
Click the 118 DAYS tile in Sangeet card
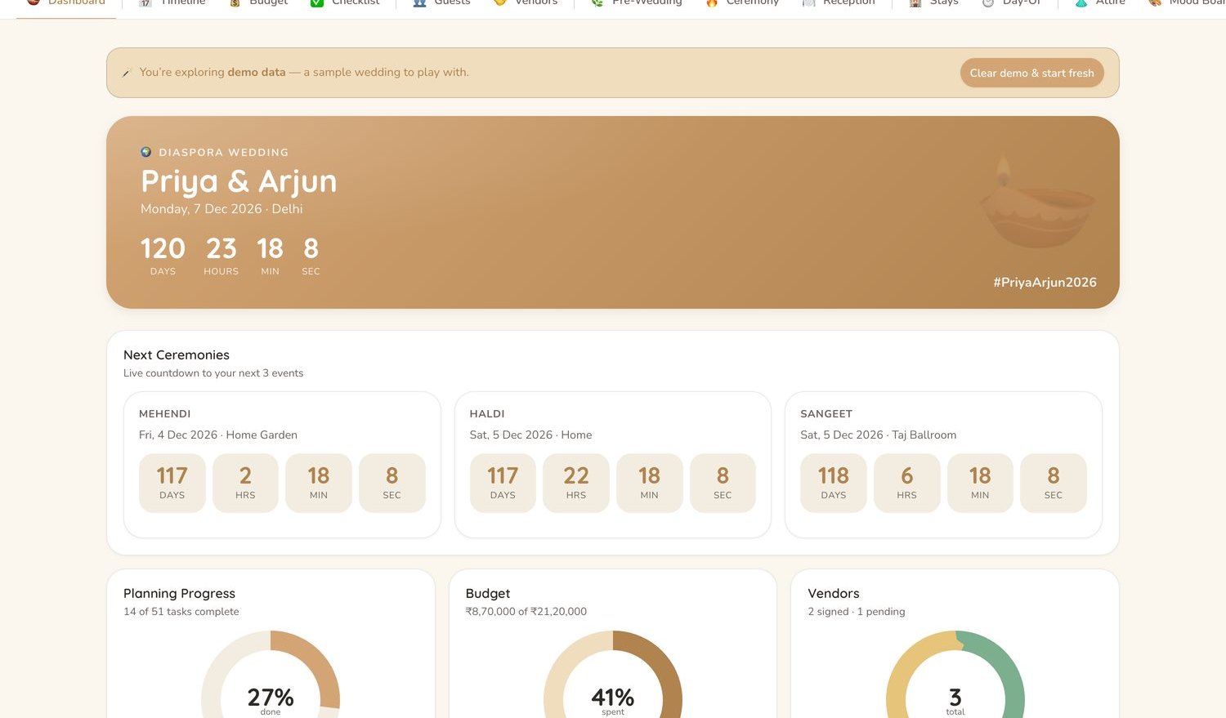click(834, 483)
